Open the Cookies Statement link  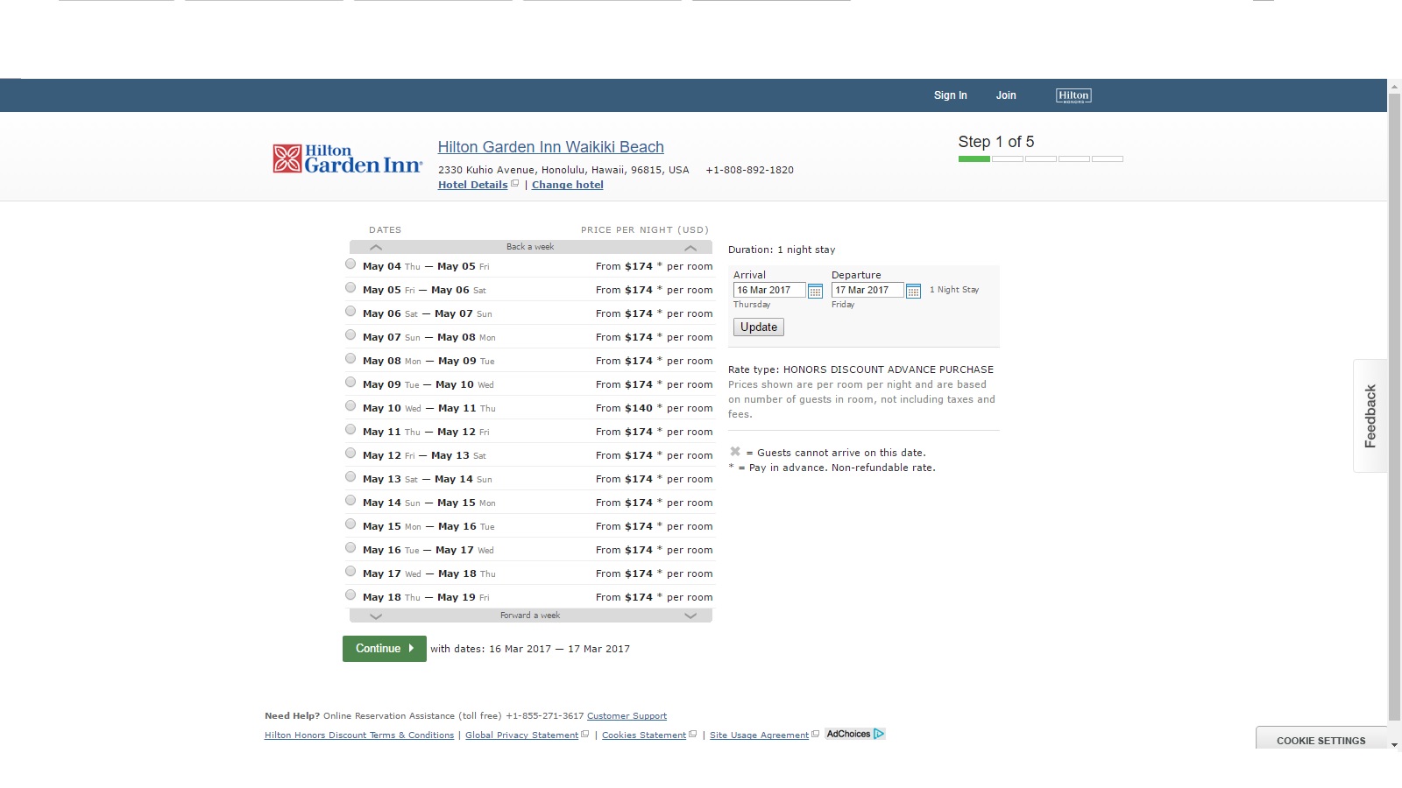pyautogui.click(x=644, y=735)
